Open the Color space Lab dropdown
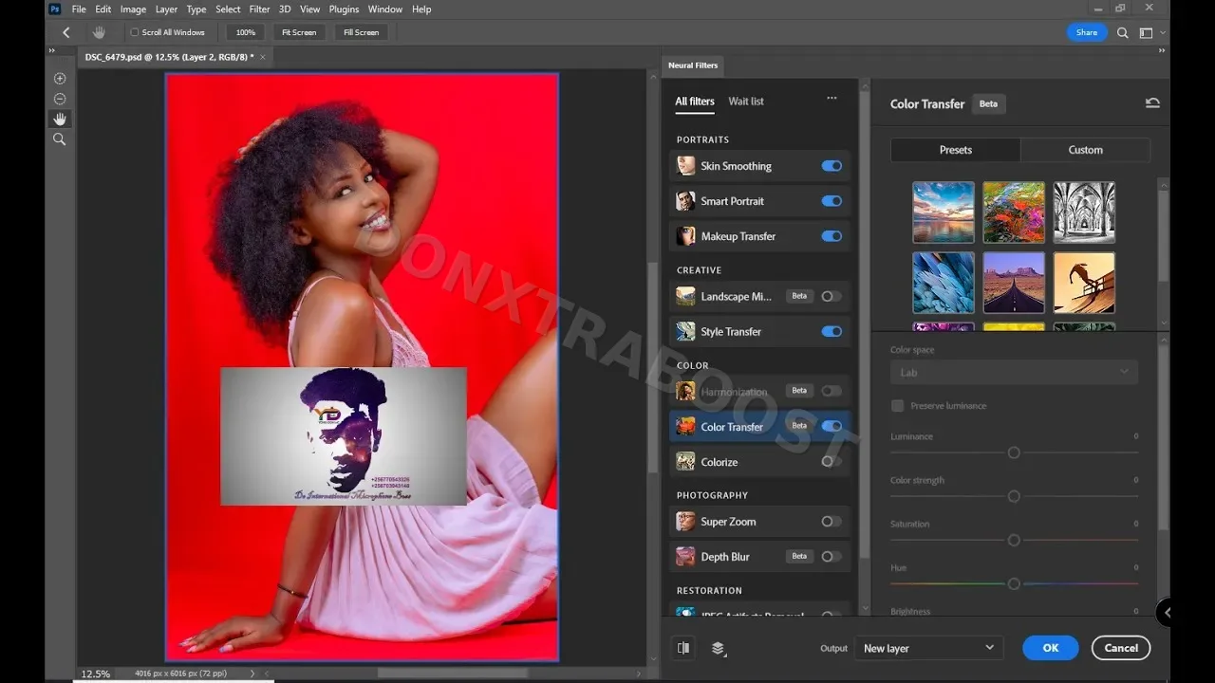The image size is (1215, 683). [1014, 373]
